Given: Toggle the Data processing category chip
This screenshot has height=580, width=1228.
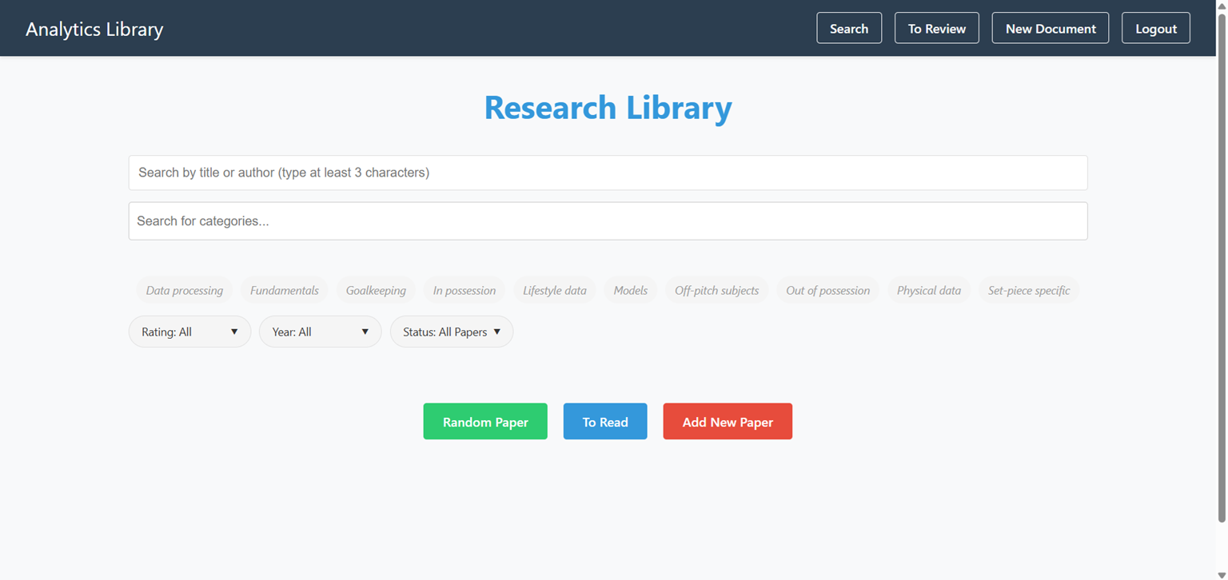Looking at the screenshot, I should (x=185, y=290).
